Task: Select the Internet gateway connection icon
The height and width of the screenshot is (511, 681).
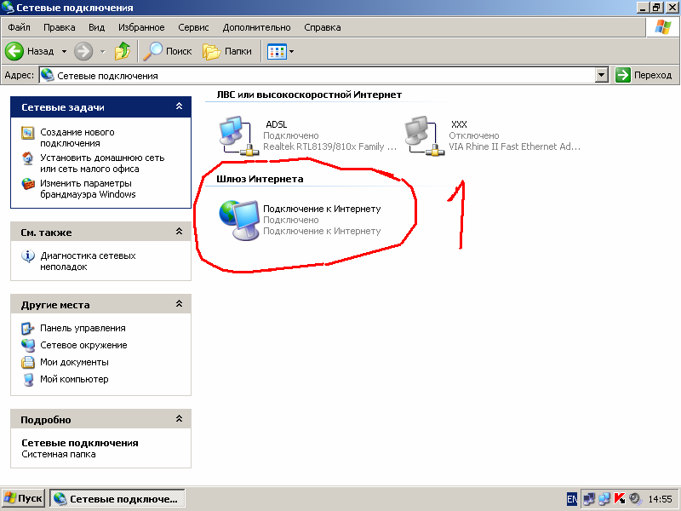Action: point(237,220)
